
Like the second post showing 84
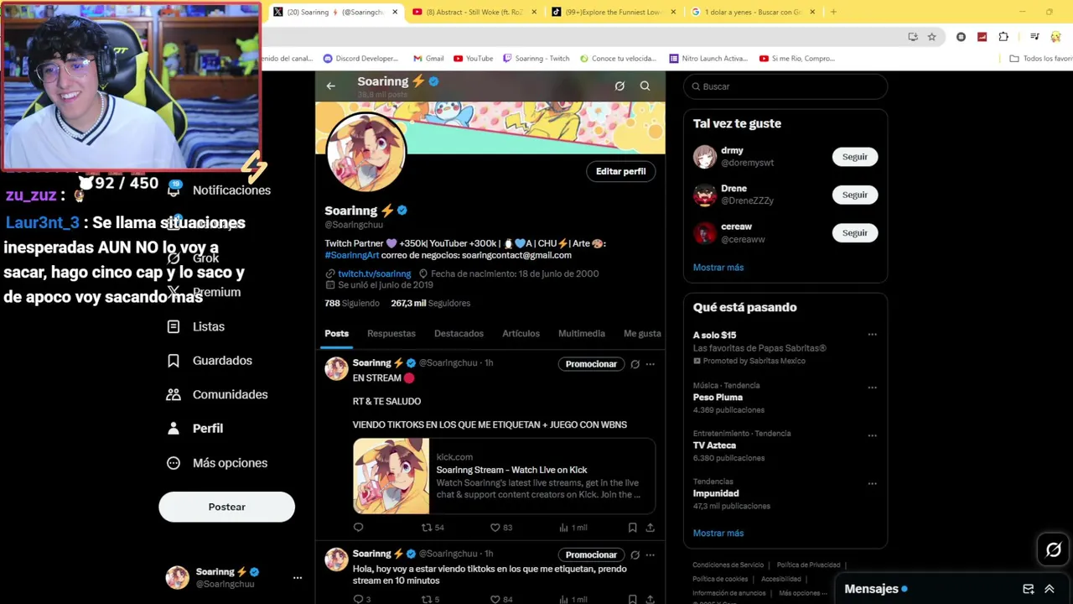(x=501, y=599)
